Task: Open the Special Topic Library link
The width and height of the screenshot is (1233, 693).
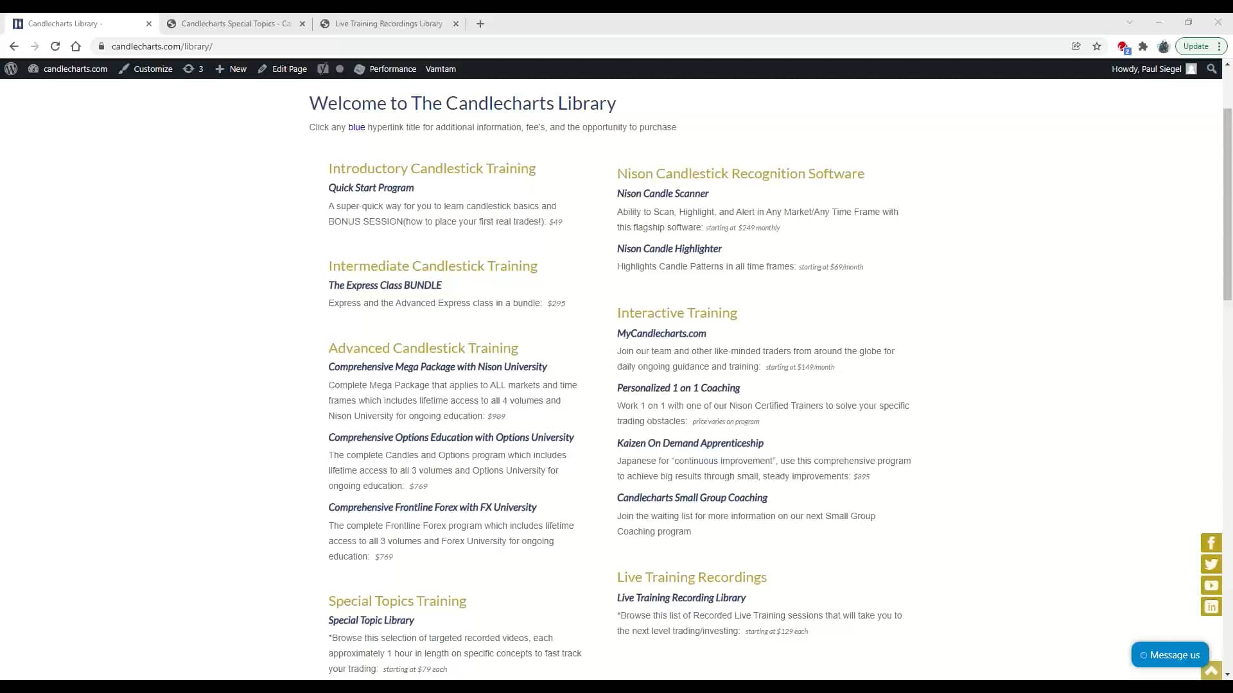Action: pos(371,620)
